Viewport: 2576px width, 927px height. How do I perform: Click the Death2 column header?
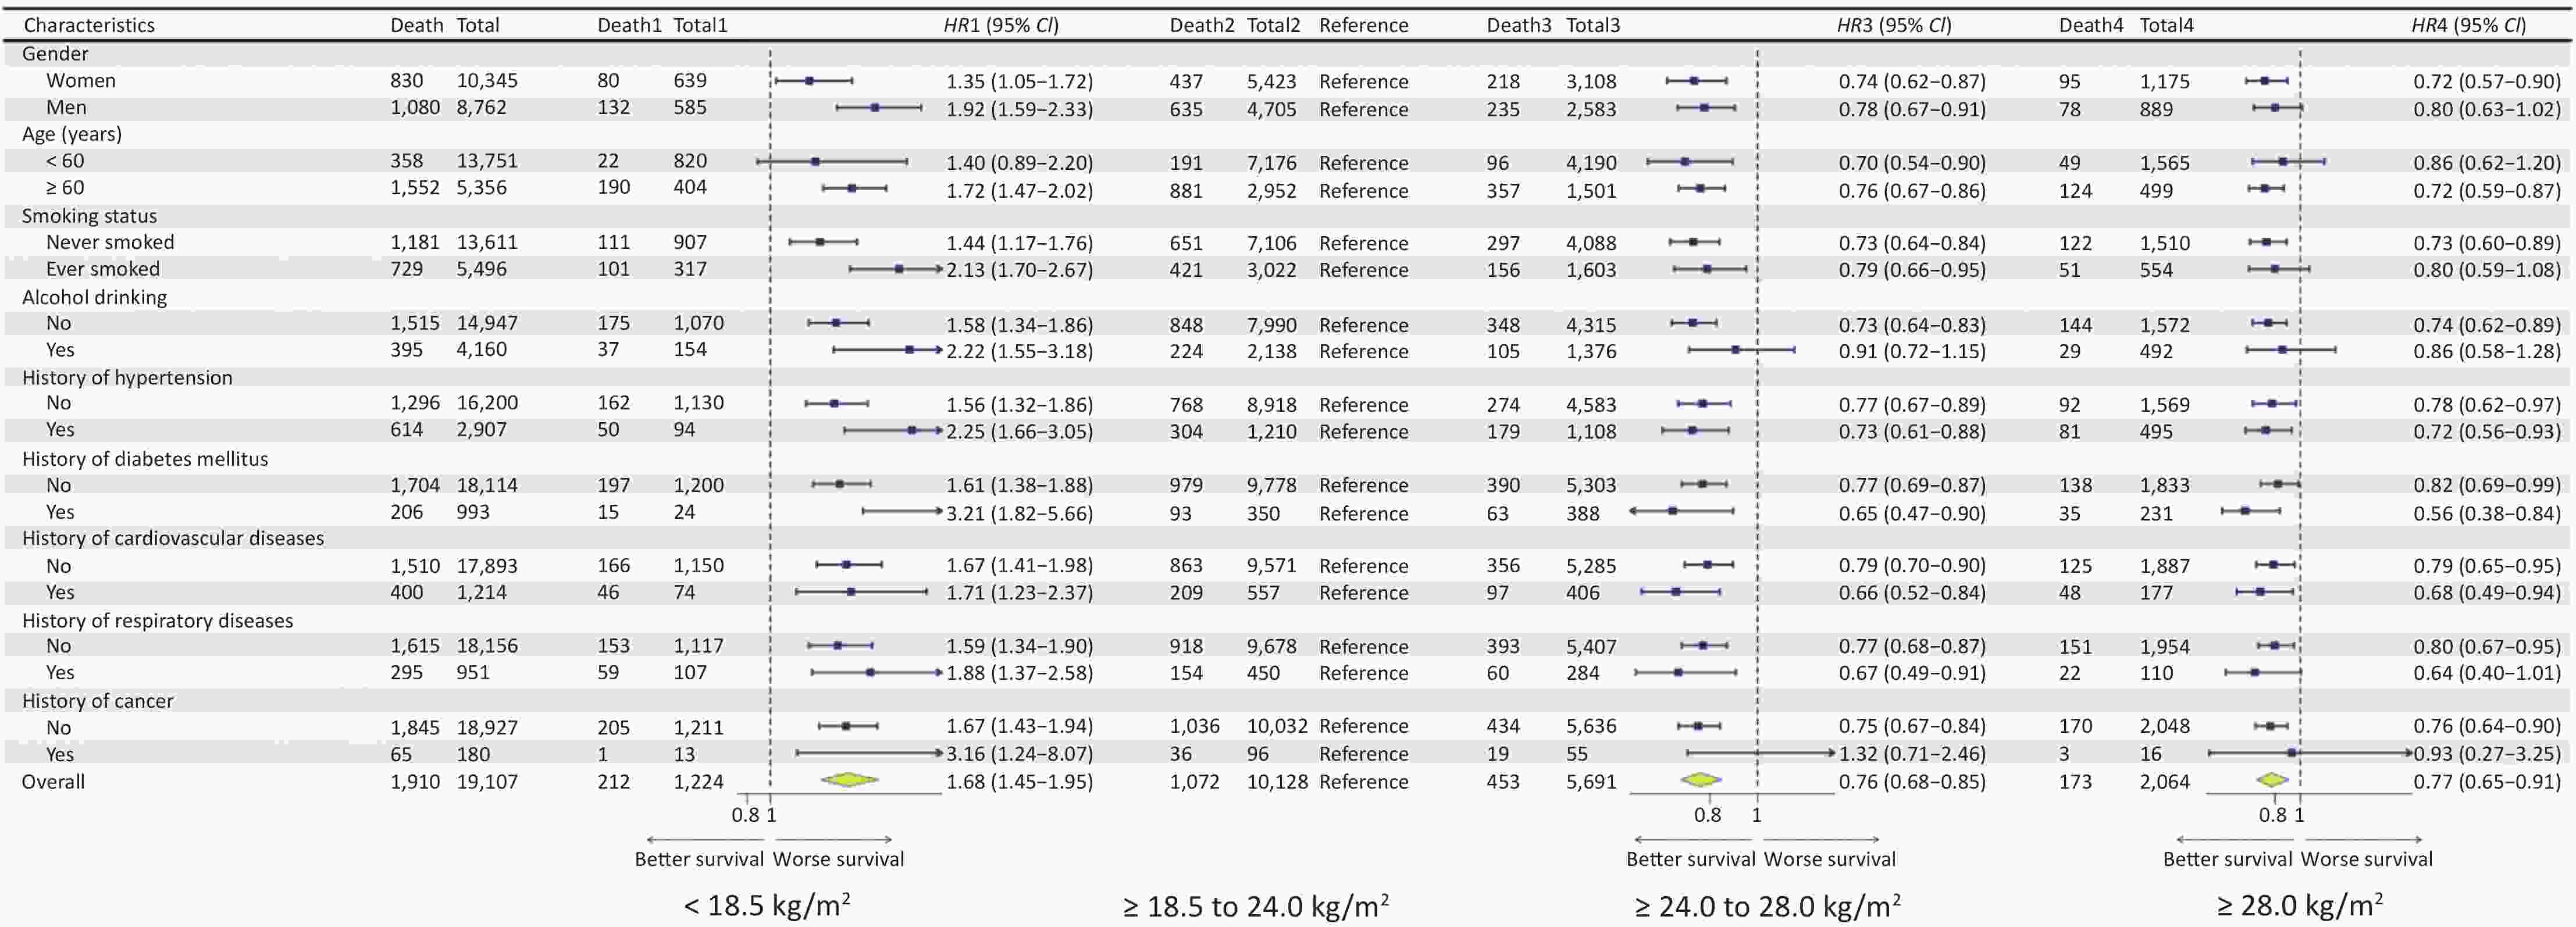tap(1202, 25)
